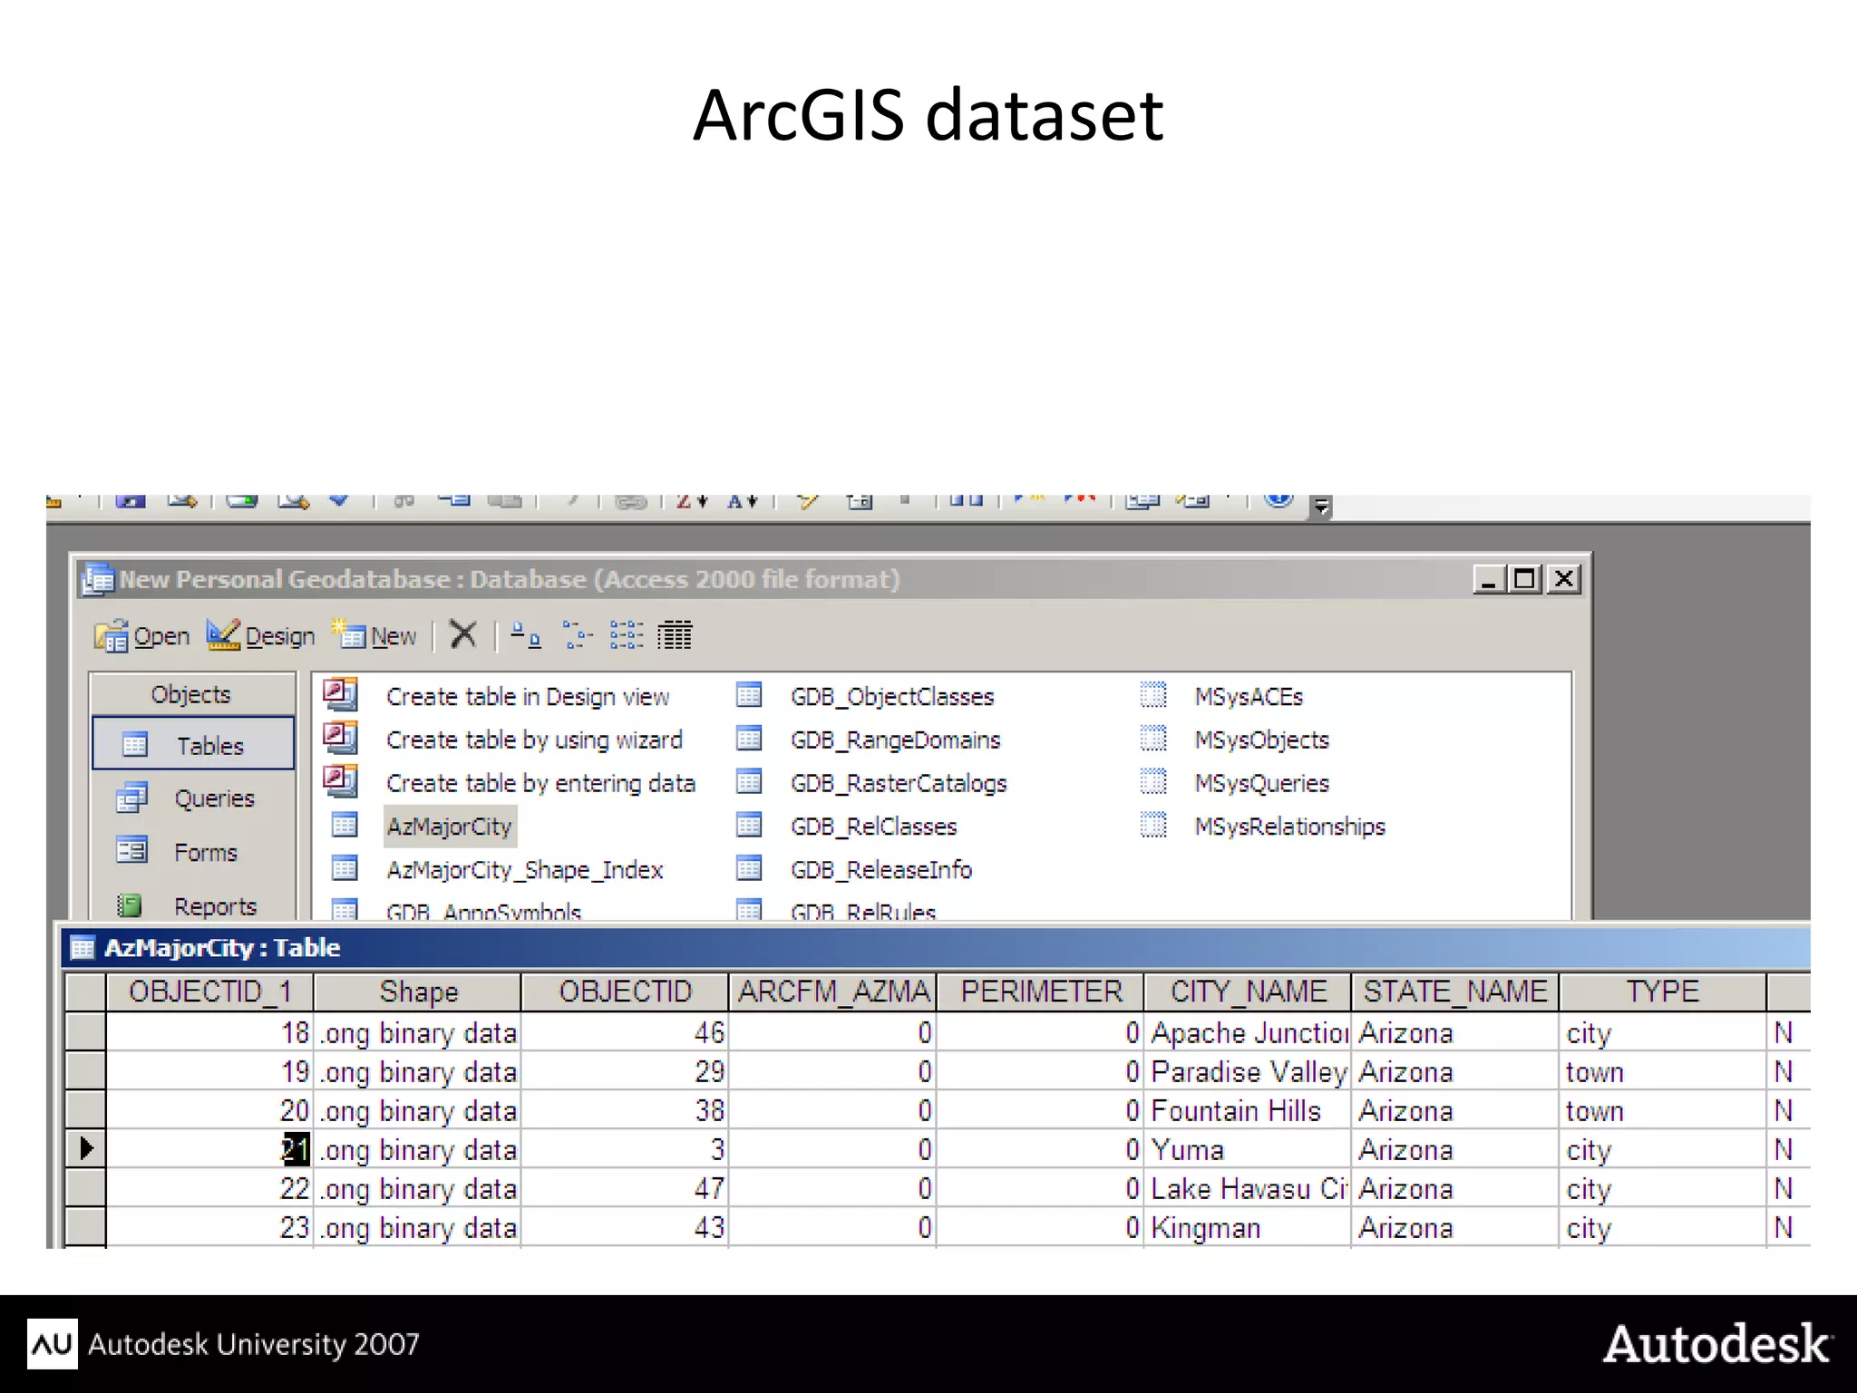Click the Open button in database window
Screen dimensions: 1857x1393
pos(142,636)
